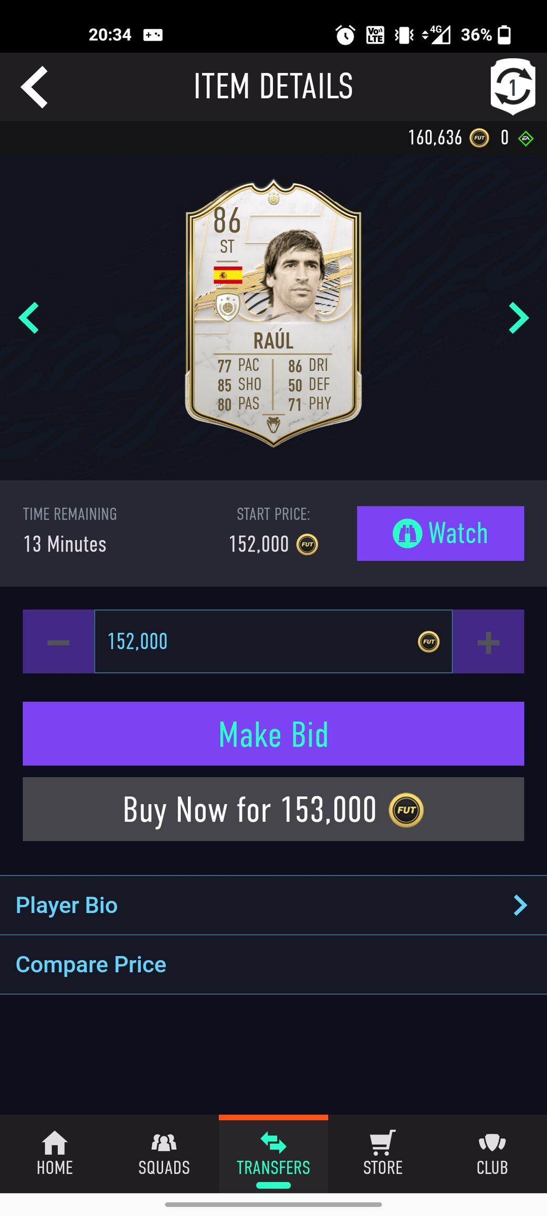Switch to the Squads tab
The height and width of the screenshot is (1216, 547).
pyautogui.click(x=164, y=1153)
